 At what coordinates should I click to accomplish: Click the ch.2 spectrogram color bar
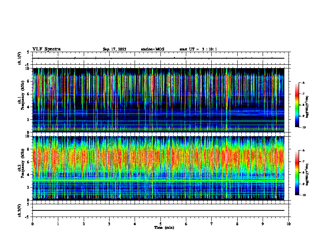[297, 173]
